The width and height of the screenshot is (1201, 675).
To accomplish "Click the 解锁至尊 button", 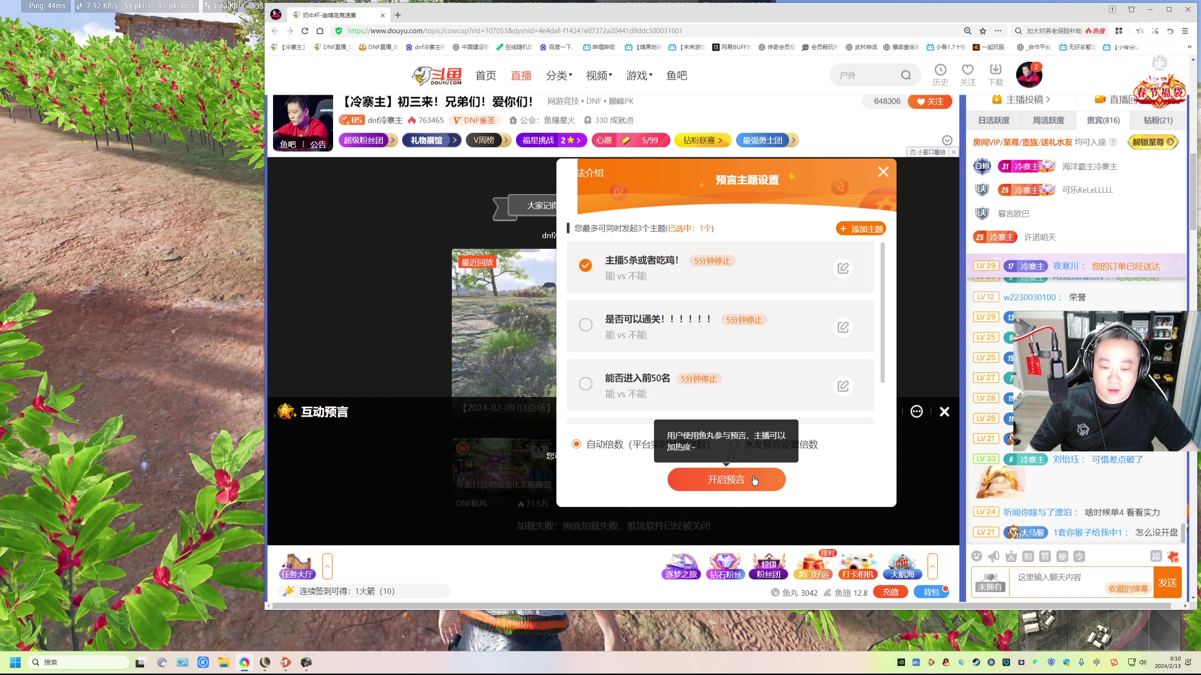I will coord(1153,142).
